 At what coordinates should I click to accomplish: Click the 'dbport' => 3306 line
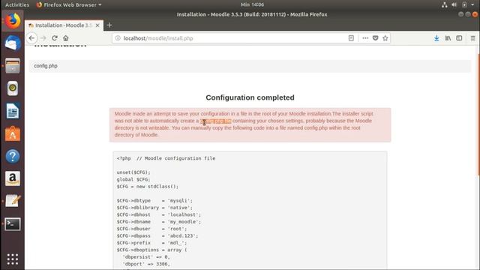(x=146, y=264)
